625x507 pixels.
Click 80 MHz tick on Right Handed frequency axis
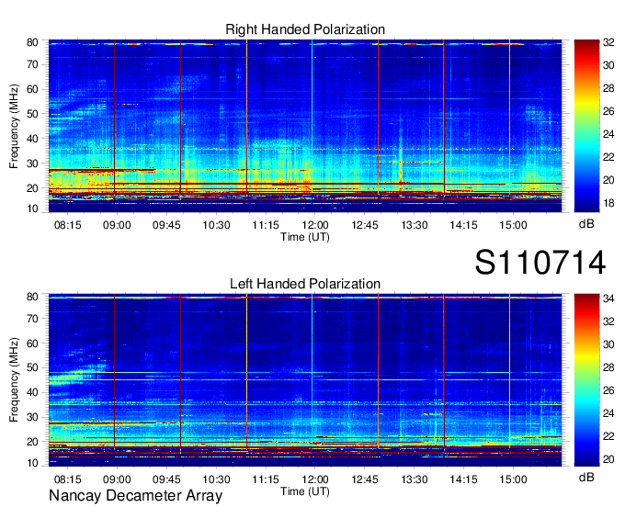(33, 42)
